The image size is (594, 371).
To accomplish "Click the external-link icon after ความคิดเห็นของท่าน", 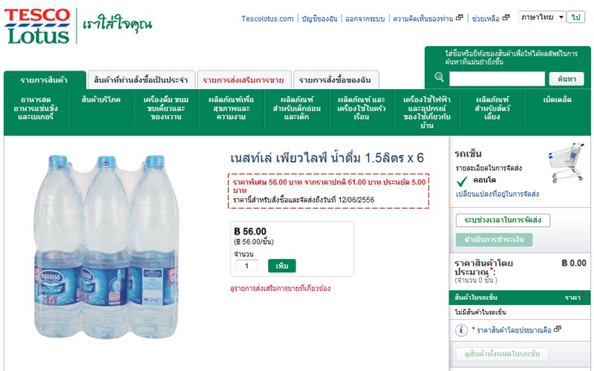I will (x=460, y=17).
